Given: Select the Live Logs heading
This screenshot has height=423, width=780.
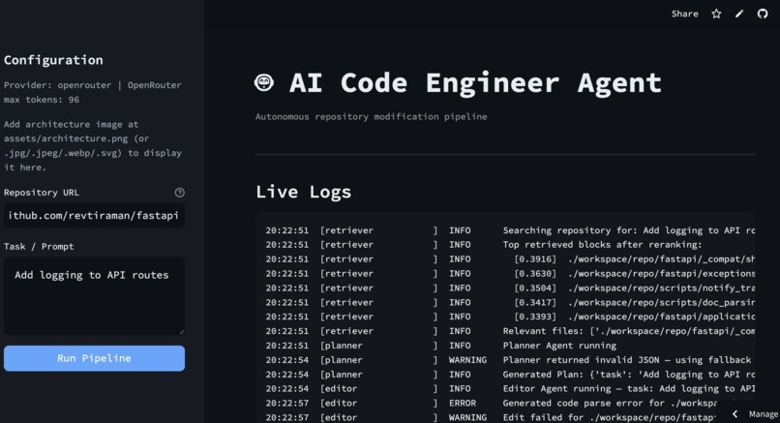Looking at the screenshot, I should click(x=304, y=192).
